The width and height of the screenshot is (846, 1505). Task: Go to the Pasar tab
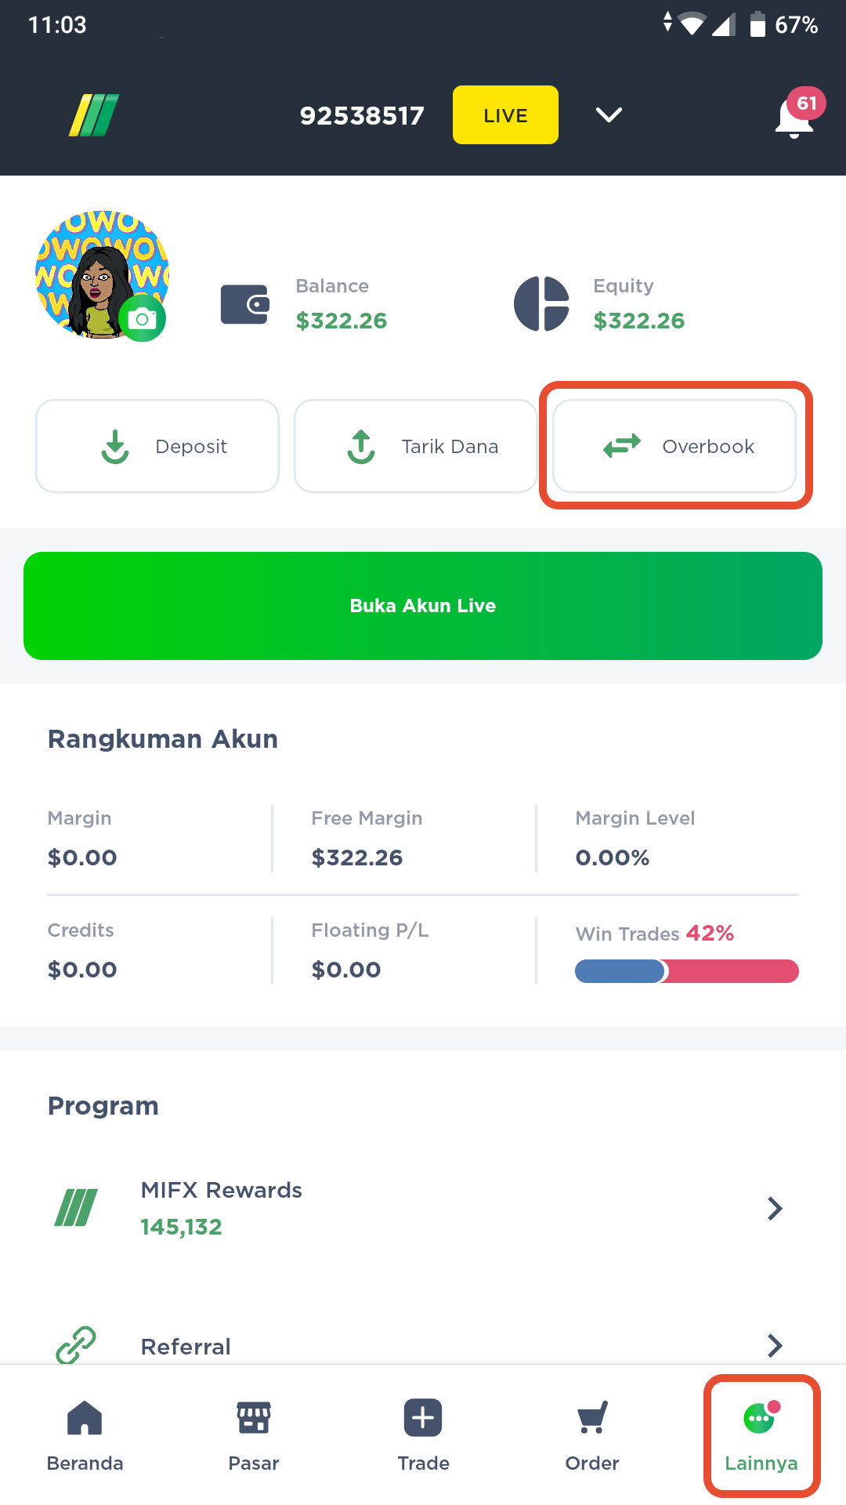254,1435
